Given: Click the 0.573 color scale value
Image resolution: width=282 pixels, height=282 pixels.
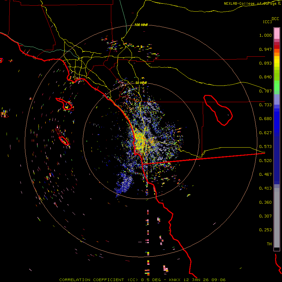Looking at the screenshot, I should 265,147.
